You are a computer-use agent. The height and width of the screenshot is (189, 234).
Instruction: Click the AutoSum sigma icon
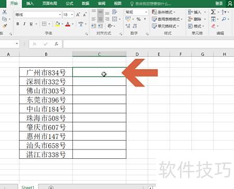click(x=213, y=12)
